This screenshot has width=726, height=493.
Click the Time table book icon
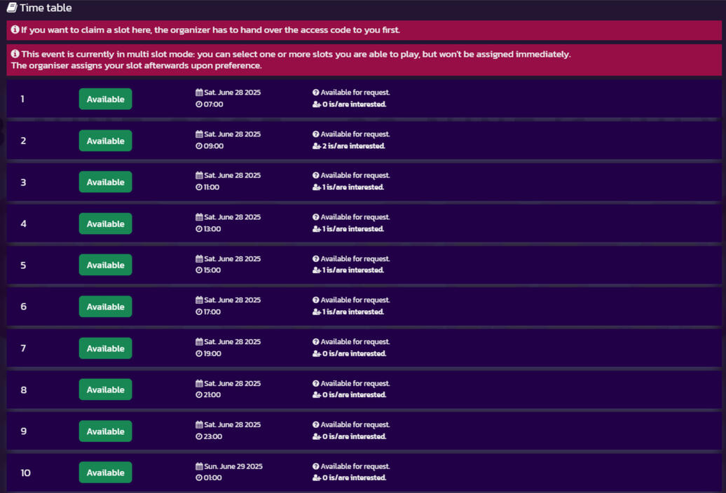point(12,8)
